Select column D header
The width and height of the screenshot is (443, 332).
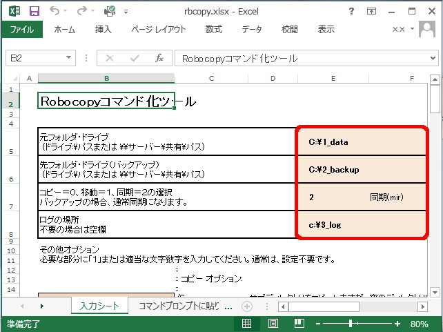pos(273,78)
